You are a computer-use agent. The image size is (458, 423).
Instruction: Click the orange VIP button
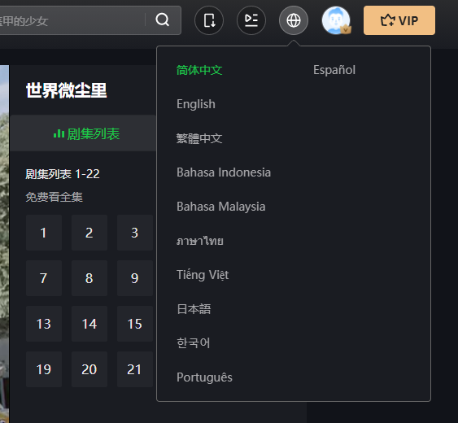pyautogui.click(x=399, y=20)
